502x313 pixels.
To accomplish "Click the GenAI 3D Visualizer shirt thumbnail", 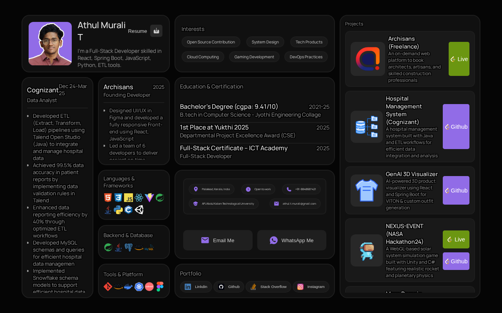I will point(367,191).
